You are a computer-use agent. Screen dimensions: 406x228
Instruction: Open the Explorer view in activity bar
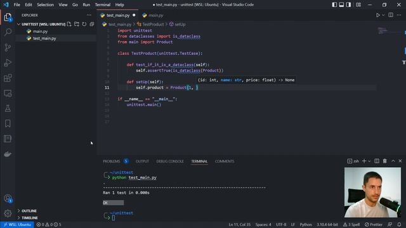[x=8, y=17]
